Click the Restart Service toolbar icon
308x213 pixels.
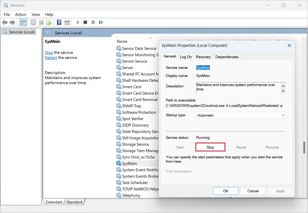101,22
